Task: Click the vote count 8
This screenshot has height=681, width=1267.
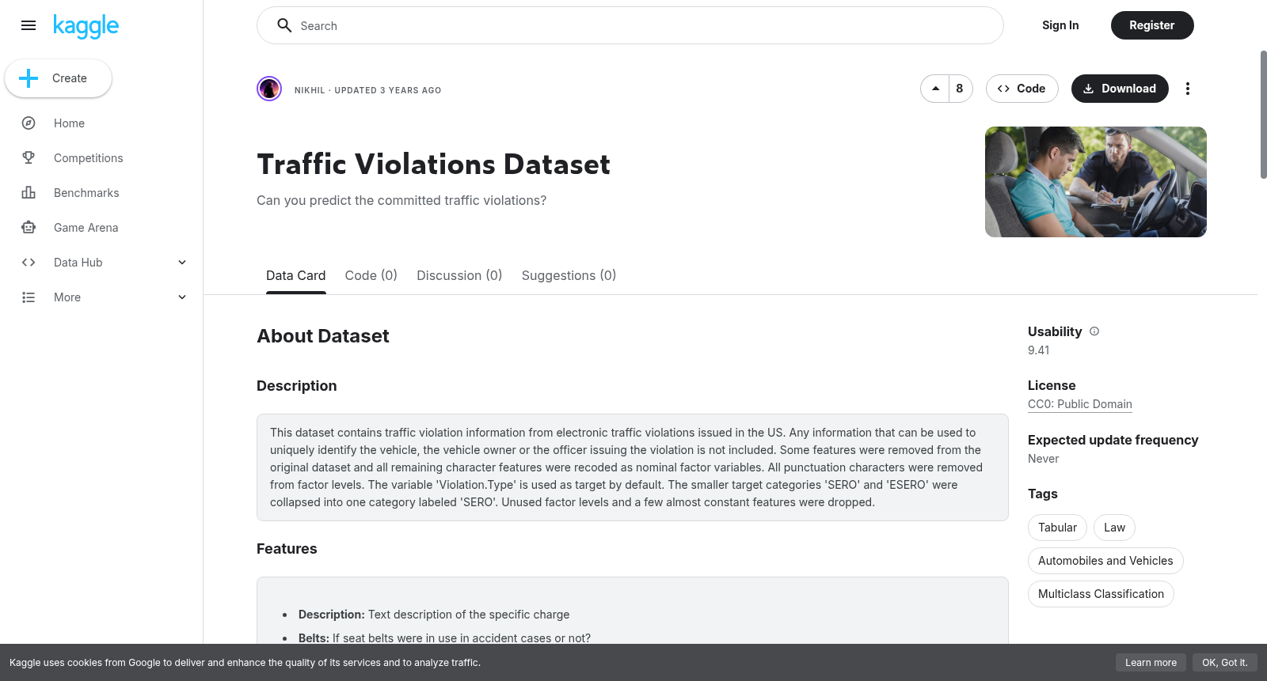Action: (x=960, y=89)
